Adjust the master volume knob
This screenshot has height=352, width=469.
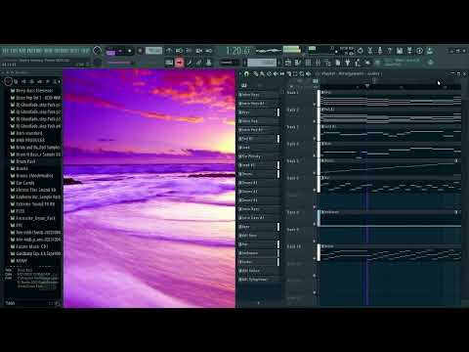coord(97,51)
